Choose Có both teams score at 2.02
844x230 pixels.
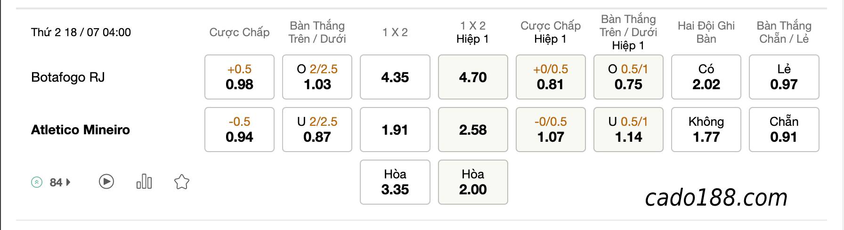point(706,77)
